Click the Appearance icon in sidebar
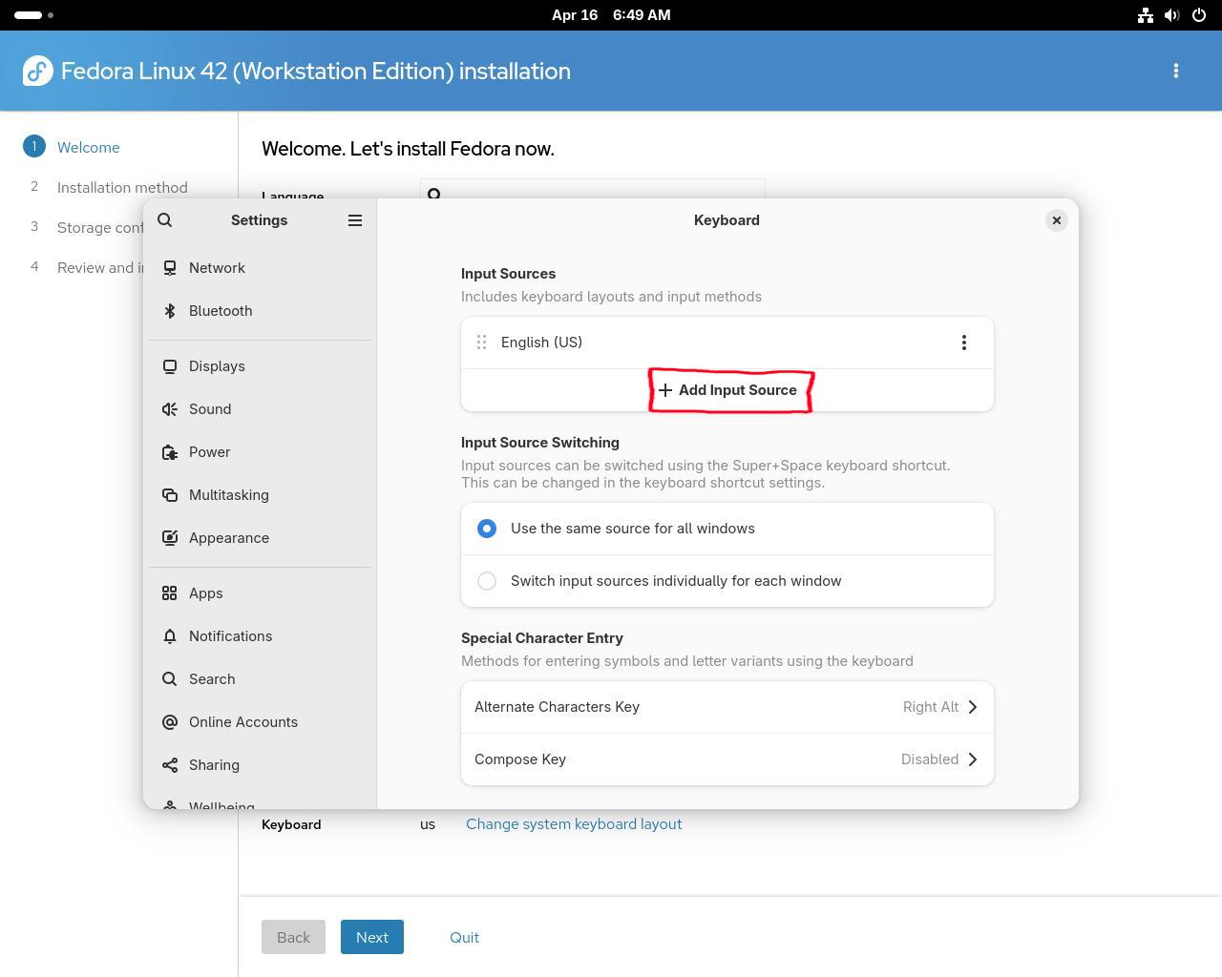 170,538
